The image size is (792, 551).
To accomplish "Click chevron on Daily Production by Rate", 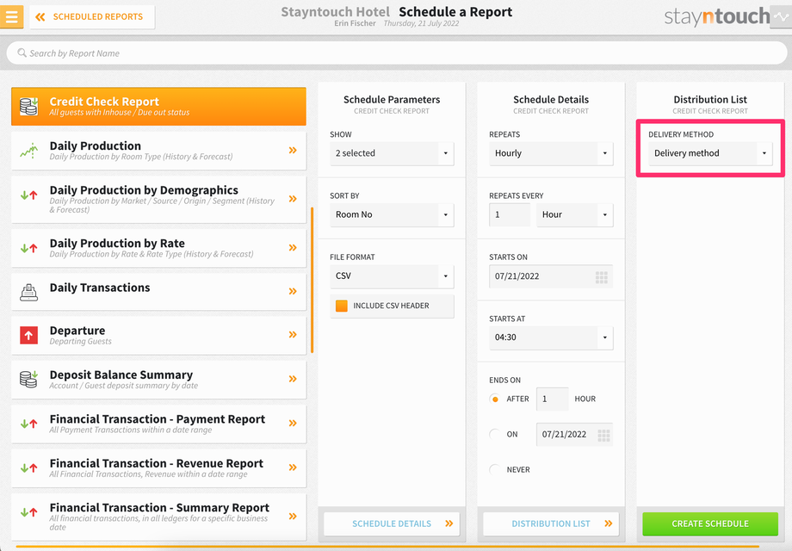I will coord(293,247).
